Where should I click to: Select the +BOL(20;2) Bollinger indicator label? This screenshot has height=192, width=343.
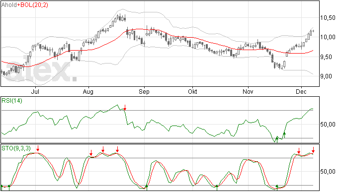pos(33,5)
